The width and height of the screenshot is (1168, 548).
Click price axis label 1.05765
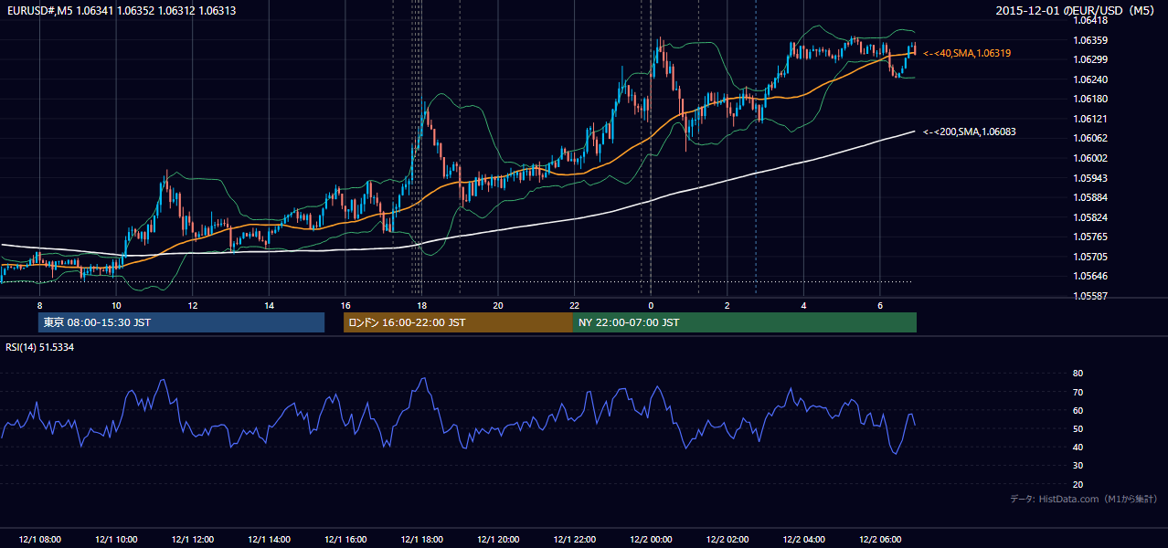pos(1091,237)
